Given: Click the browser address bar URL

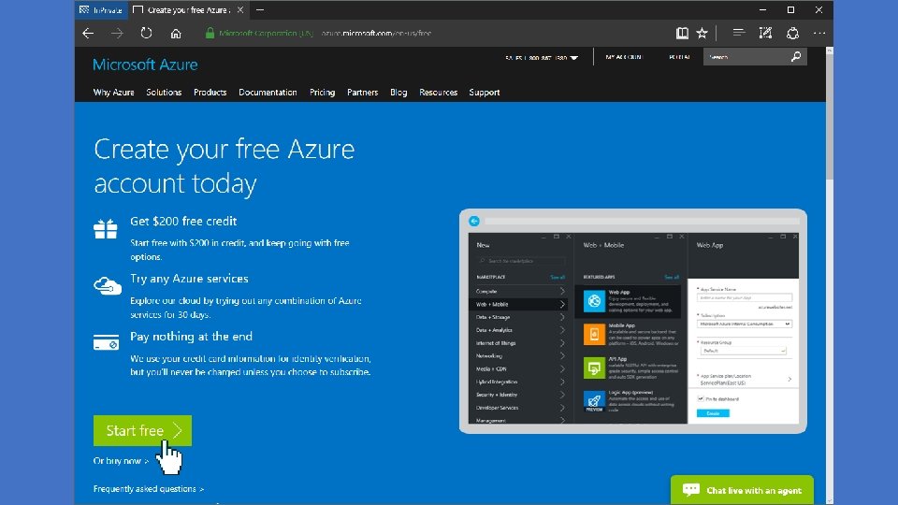Looking at the screenshot, I should [x=376, y=34].
